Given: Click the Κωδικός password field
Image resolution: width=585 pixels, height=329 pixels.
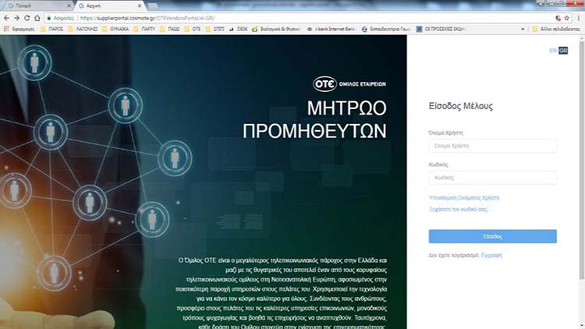Looking at the screenshot, I should click(x=492, y=178).
